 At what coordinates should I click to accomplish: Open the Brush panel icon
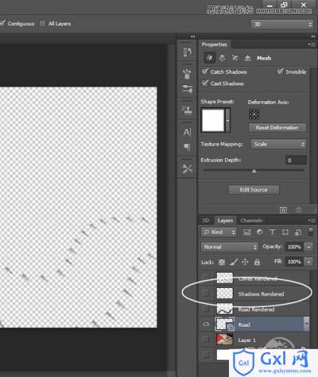[x=187, y=88]
